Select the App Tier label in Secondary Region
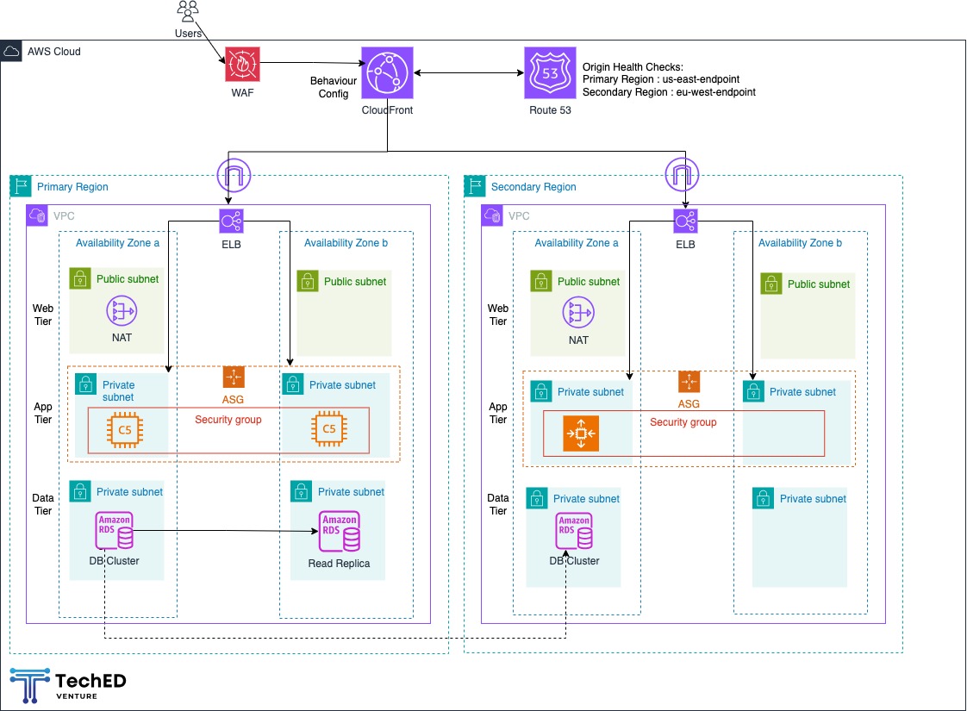The height and width of the screenshot is (711, 967). (x=498, y=413)
